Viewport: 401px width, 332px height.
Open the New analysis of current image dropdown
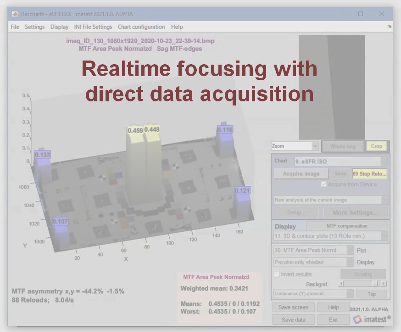pos(331,200)
